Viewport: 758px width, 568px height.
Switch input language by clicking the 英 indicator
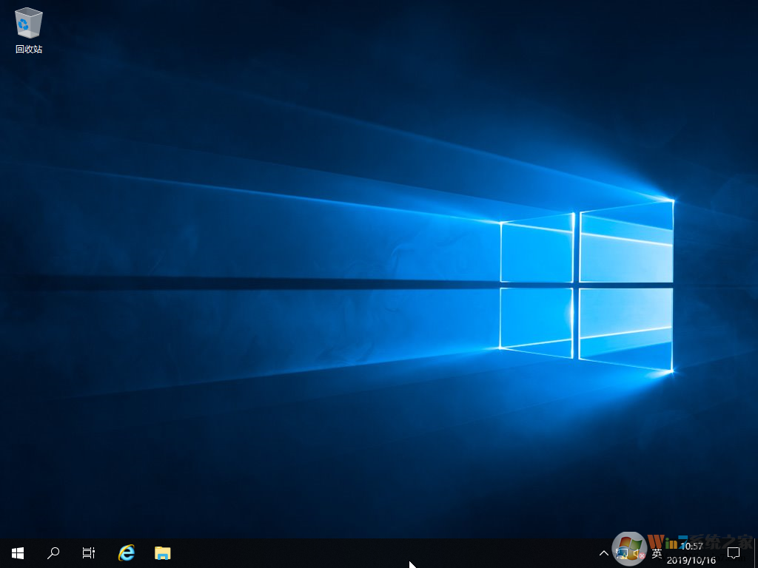(x=657, y=552)
